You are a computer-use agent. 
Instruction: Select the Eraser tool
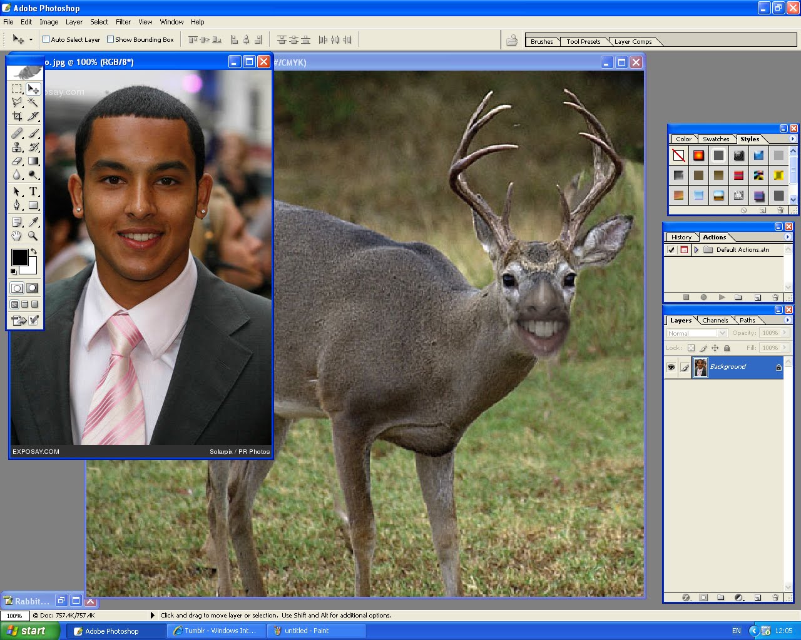point(17,161)
